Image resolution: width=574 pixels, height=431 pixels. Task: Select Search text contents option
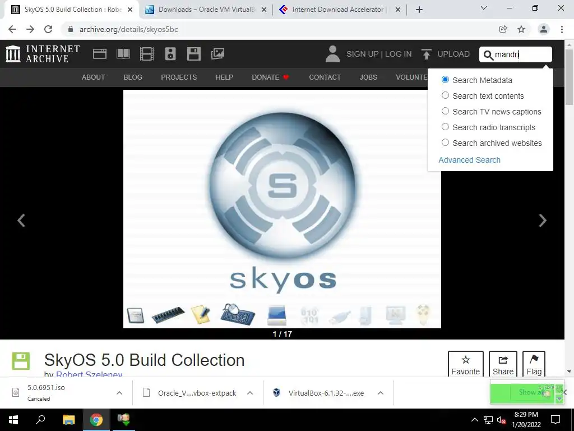445,95
